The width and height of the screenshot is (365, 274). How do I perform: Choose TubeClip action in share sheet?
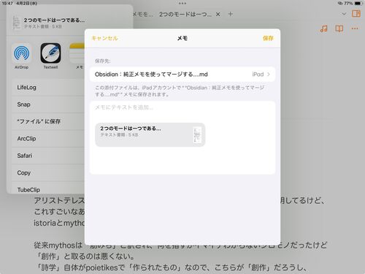click(48, 189)
